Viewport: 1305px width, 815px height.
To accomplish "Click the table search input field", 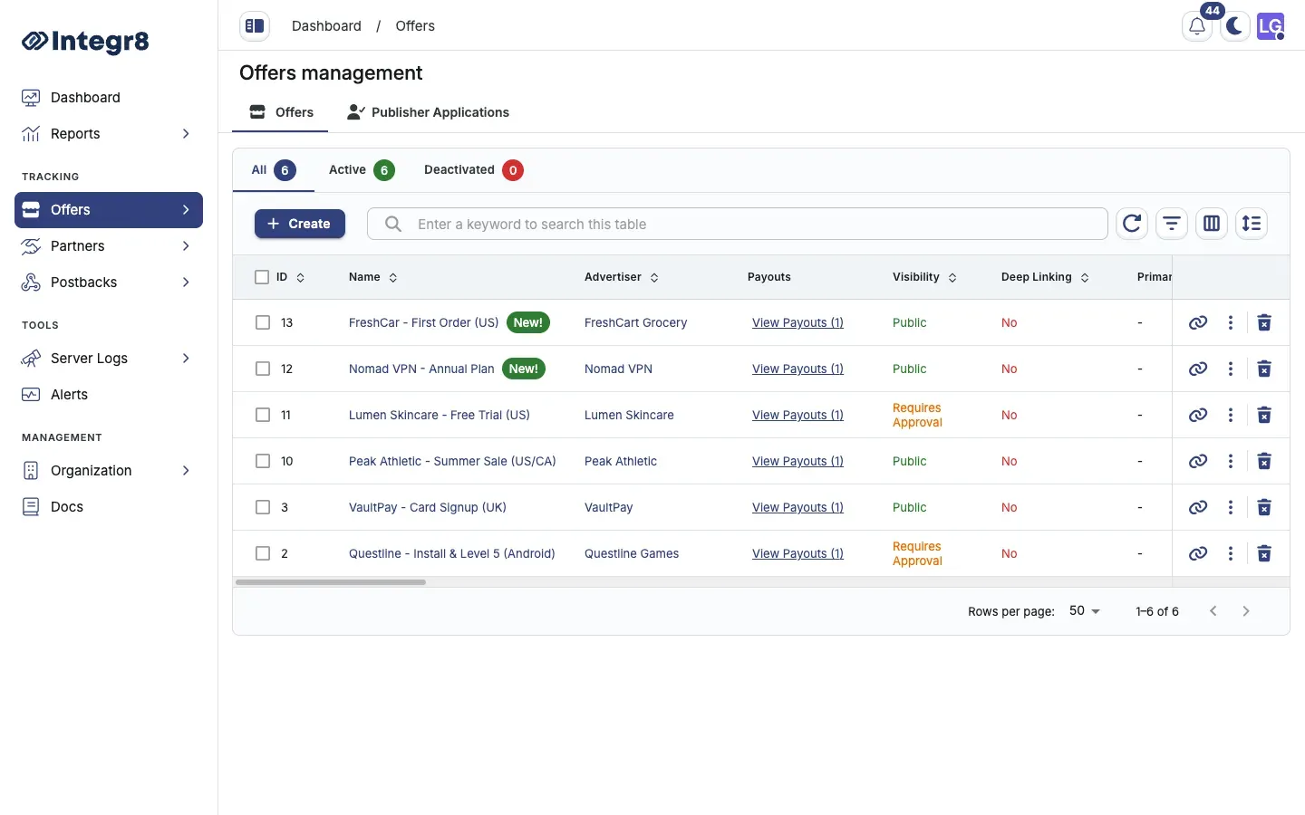I will [737, 224].
